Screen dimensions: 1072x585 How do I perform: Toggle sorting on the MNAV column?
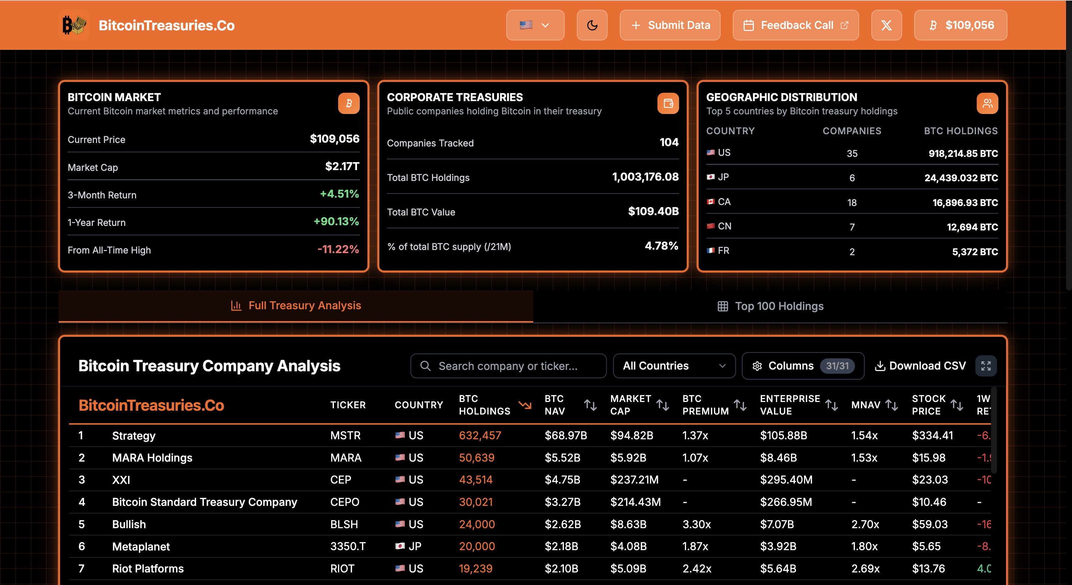891,404
